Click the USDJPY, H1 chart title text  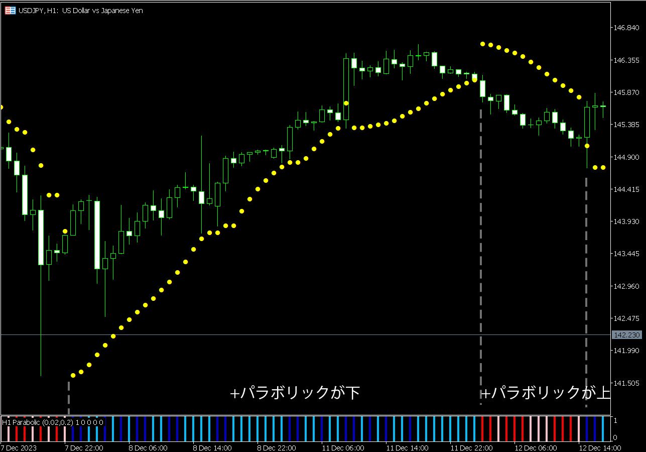tap(80, 11)
